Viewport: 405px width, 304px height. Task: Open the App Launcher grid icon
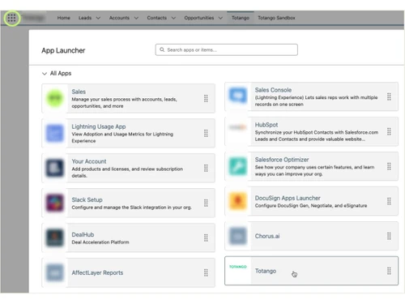tap(11, 18)
